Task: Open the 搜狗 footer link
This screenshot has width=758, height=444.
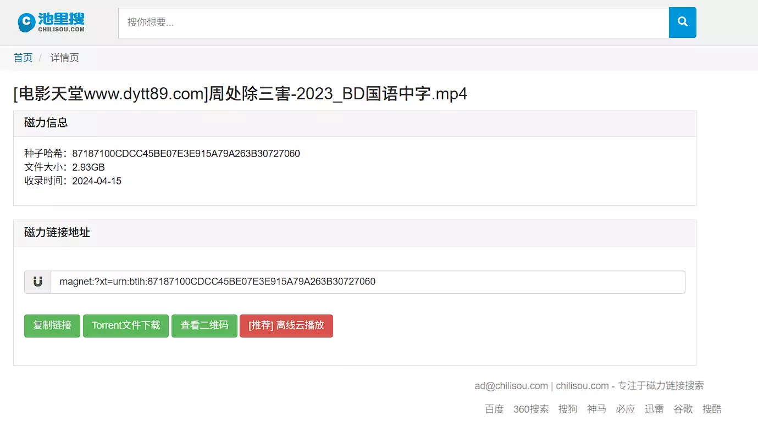Action: click(568, 409)
